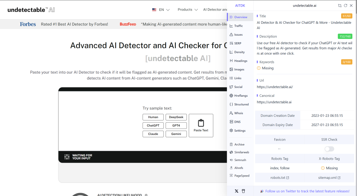Click the AITDK logo text
This screenshot has height=196, width=357.
pyautogui.click(x=240, y=6)
